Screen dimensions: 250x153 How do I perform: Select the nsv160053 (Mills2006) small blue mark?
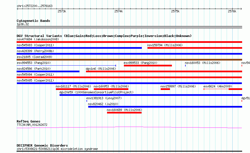[185, 66]
